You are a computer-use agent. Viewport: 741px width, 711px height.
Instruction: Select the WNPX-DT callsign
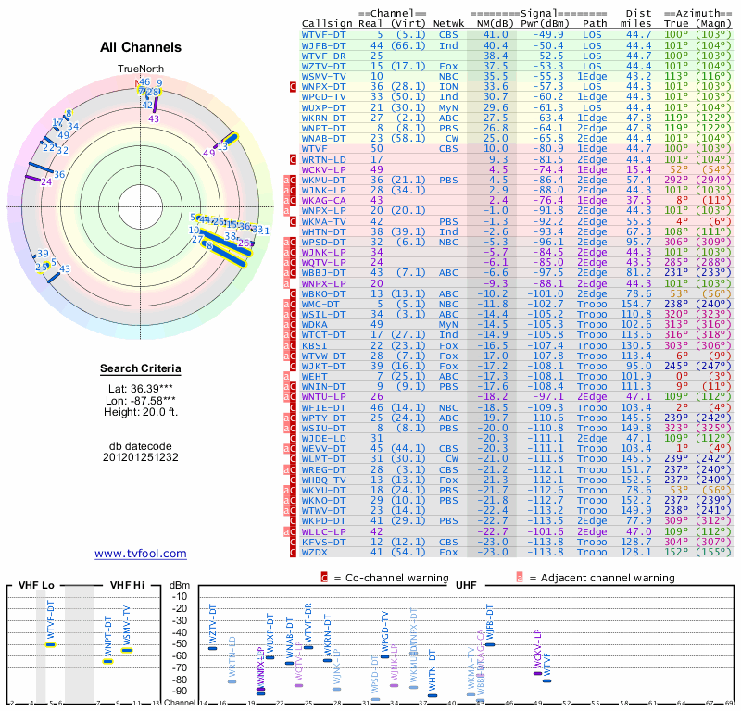(323, 86)
